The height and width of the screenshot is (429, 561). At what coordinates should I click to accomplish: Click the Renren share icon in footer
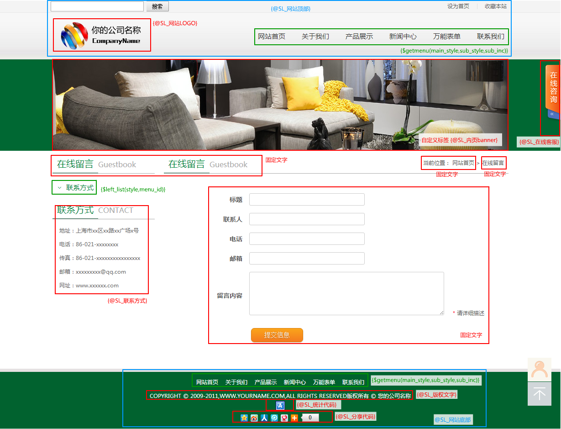(264, 418)
